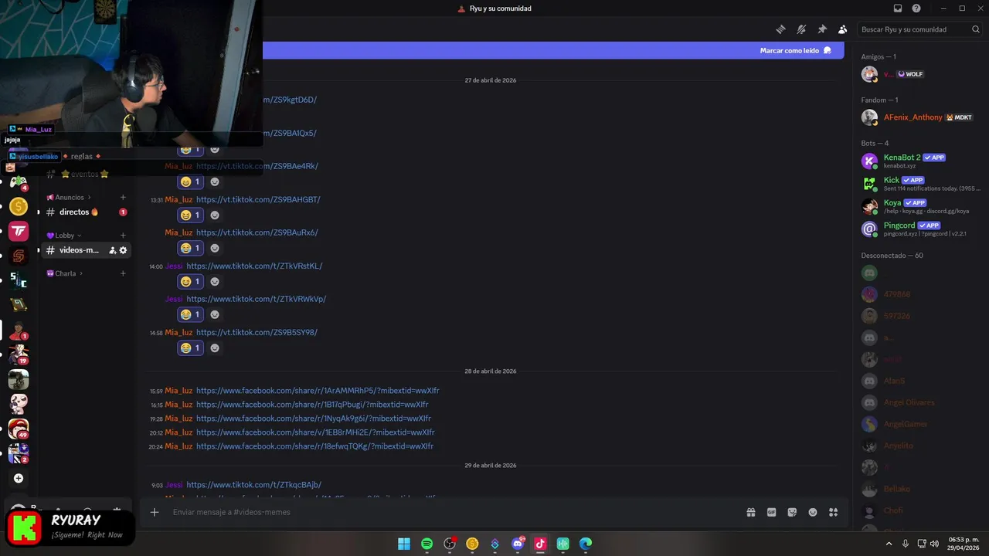The height and width of the screenshot is (556, 989).
Task: Add reaction smiley under ZS9BAuRx6/ link
Action: (x=215, y=248)
